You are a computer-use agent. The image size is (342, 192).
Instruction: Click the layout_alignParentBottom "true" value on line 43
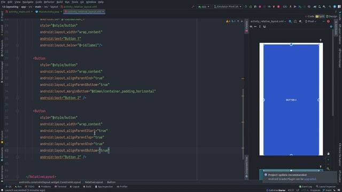[104, 150]
